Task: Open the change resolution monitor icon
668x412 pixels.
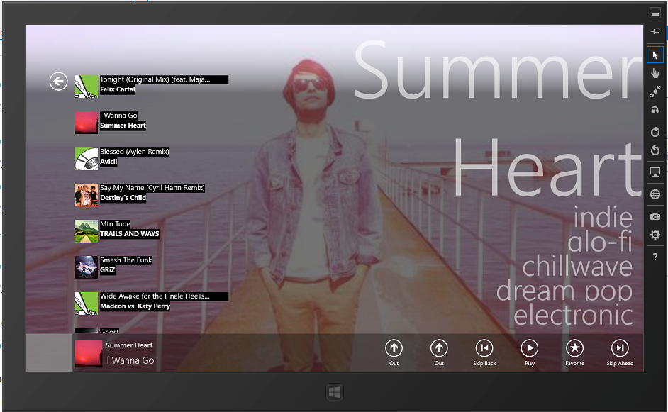Action: (x=655, y=172)
